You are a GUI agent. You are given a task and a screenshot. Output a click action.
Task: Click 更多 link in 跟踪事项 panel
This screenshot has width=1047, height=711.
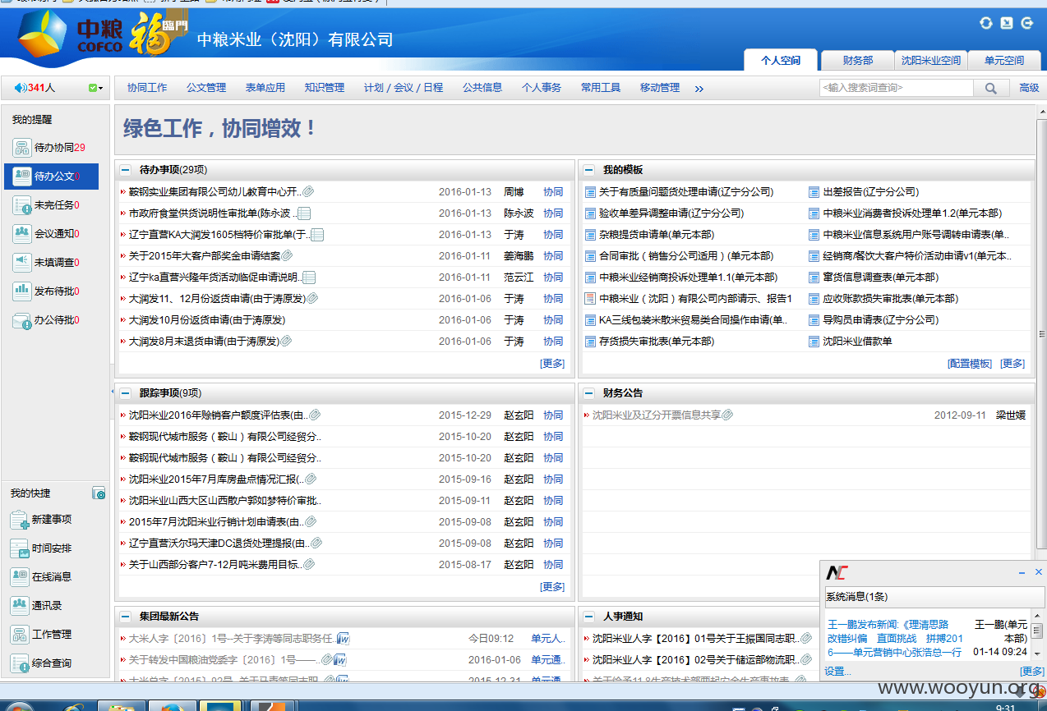tap(552, 587)
